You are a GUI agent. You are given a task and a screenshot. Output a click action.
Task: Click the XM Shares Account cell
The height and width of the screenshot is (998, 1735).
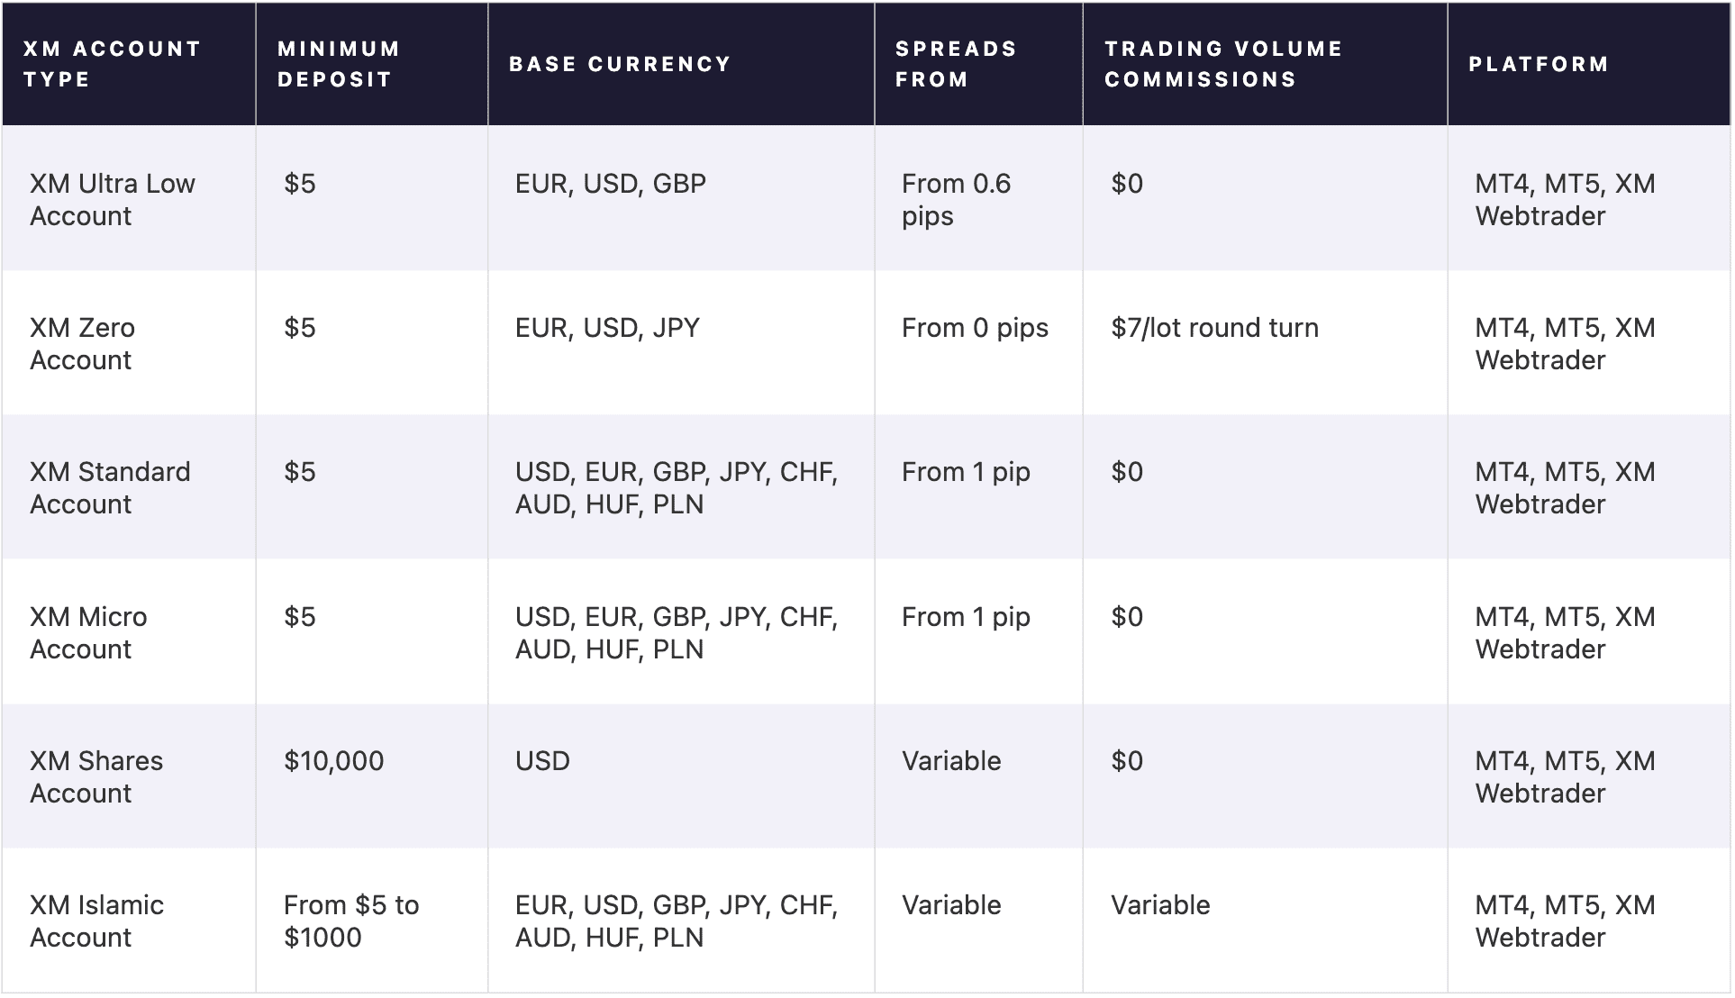(96, 777)
